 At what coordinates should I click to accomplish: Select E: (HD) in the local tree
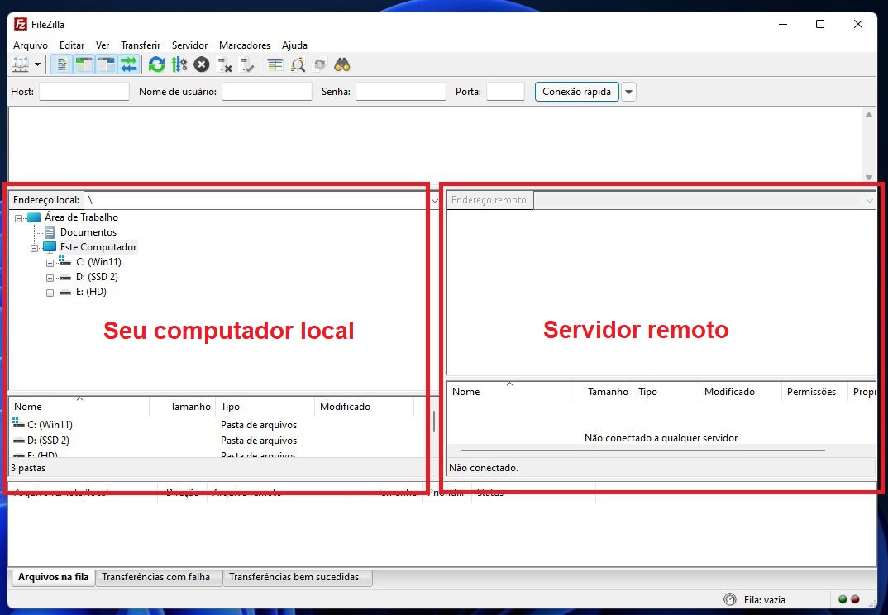pyautogui.click(x=91, y=292)
